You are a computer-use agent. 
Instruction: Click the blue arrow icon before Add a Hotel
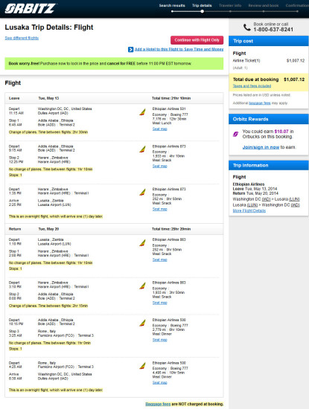pos(130,50)
